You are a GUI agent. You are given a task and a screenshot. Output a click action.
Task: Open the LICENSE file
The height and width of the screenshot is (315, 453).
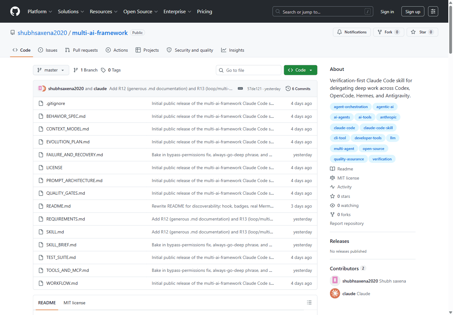(54, 168)
